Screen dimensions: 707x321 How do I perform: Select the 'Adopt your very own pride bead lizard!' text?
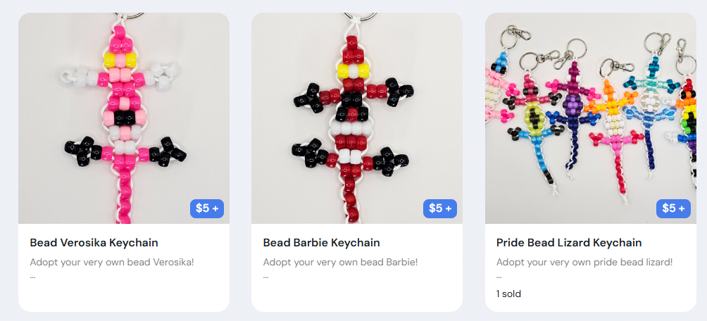click(x=584, y=262)
